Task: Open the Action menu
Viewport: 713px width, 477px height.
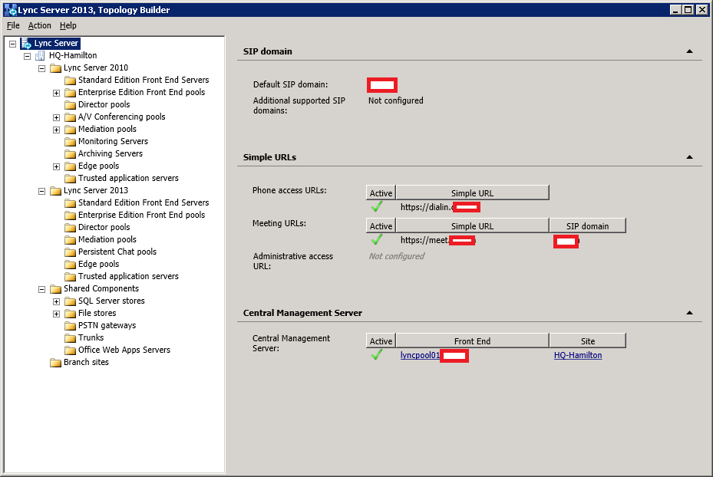Action: point(40,25)
